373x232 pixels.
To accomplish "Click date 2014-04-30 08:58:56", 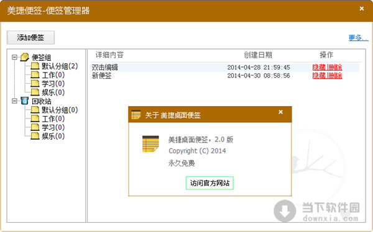I will click(x=259, y=76).
